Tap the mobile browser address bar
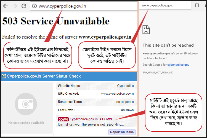 tap(166, 5)
